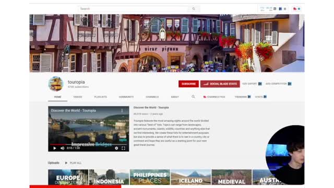Screen dimensions: 334x188
Task: Go to the Channels tab
Action: coord(152,97)
